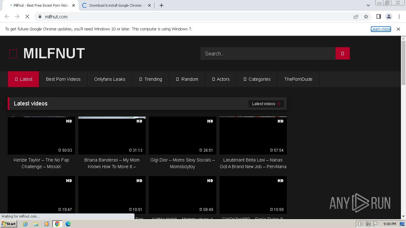
Task: Open the Actors navigation item
Action: pyautogui.click(x=221, y=79)
